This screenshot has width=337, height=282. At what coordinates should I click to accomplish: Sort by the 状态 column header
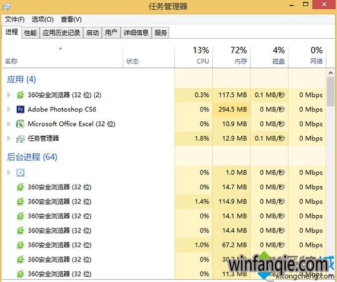149,57
